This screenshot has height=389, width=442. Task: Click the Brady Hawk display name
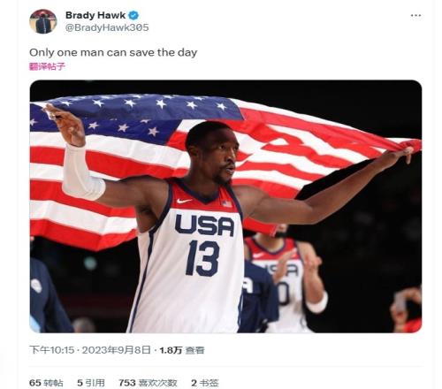tap(95, 15)
